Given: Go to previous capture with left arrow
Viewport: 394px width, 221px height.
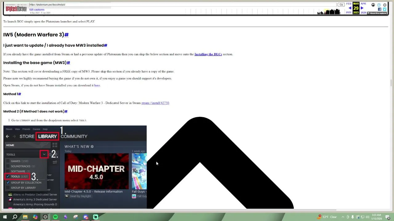Looking at the screenshot, I should pyautogui.click(x=350, y=8).
